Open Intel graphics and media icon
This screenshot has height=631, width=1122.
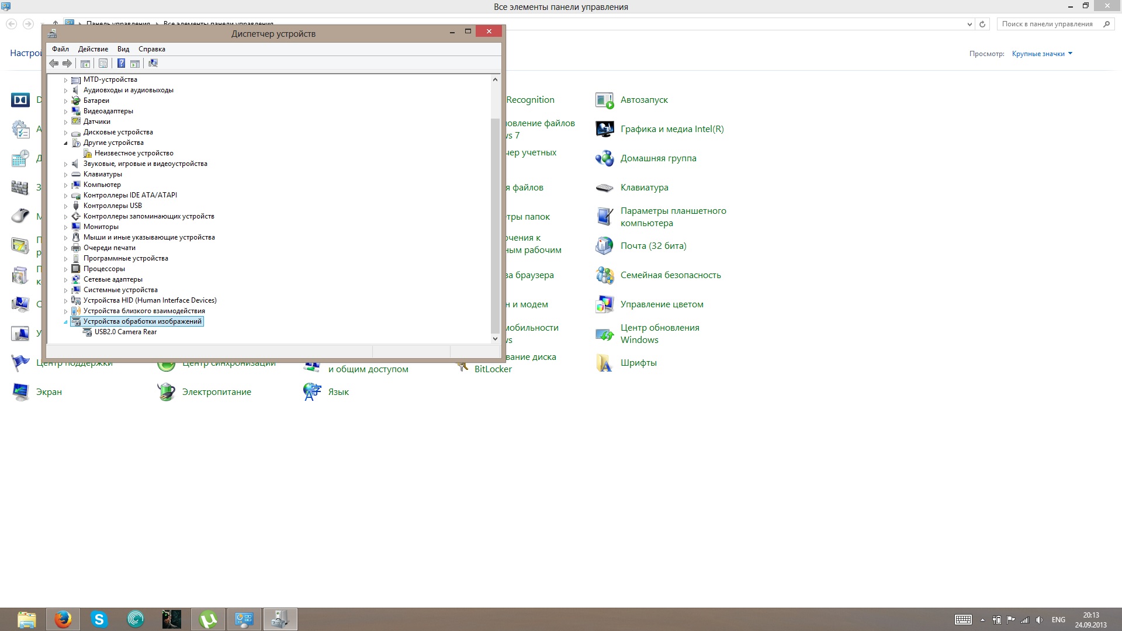pyautogui.click(x=605, y=129)
